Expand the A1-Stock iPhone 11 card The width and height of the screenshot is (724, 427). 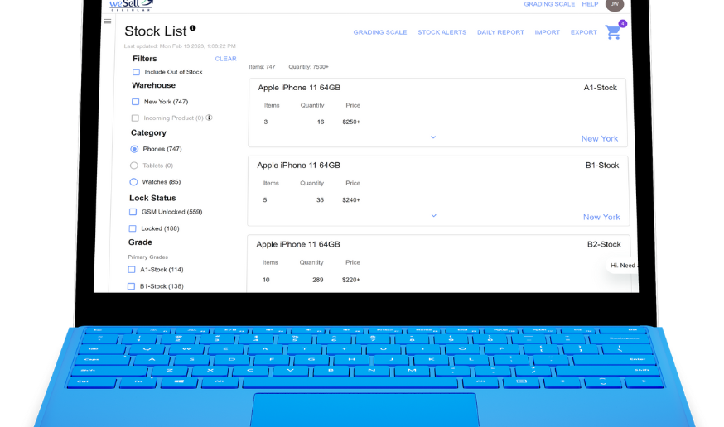(433, 137)
